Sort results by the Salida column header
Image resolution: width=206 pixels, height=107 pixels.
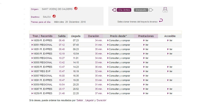(62, 36)
